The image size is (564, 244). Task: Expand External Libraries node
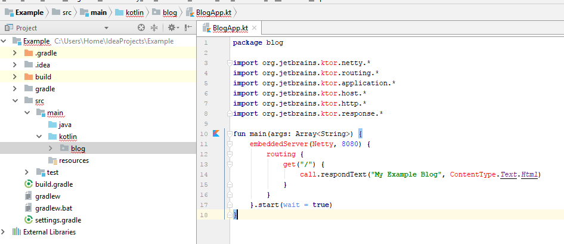pos(3,231)
